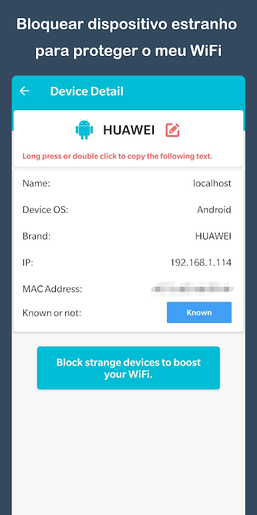Click the Android Device OS value

coord(214,209)
